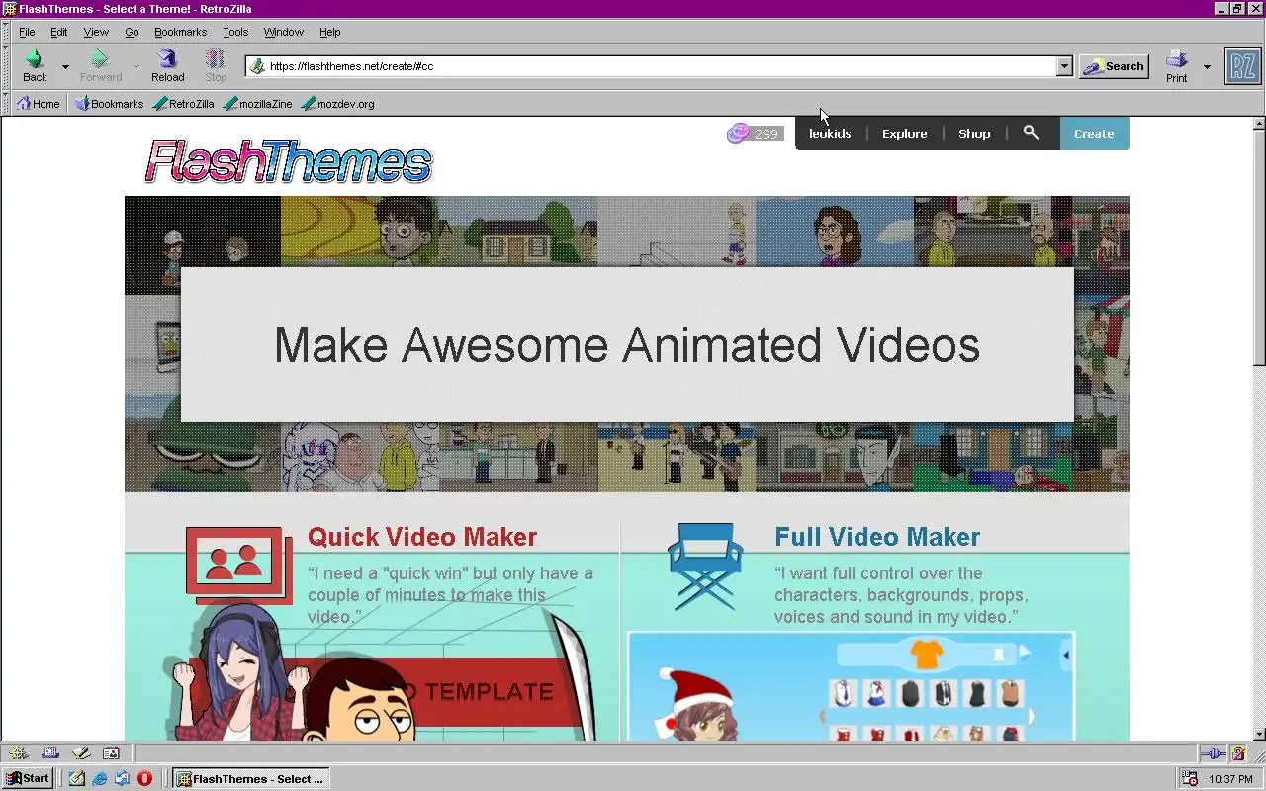
Task: Open the RetroZilla bookmark link
Action: [x=183, y=103]
